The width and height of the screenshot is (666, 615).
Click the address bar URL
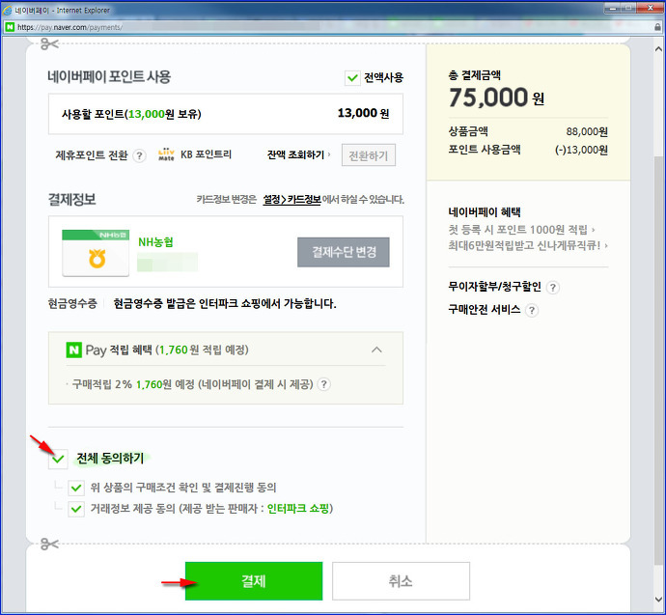(x=69, y=27)
